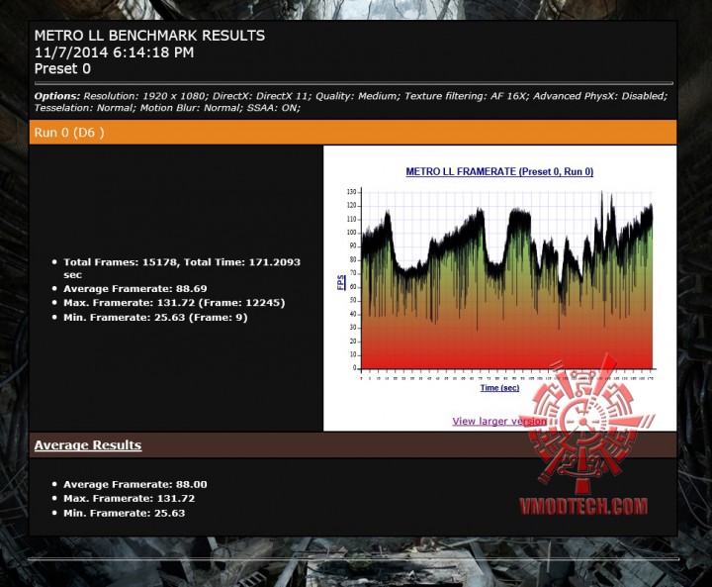Click the date '11/7/2014 6:14:18 PM'

coord(114,52)
